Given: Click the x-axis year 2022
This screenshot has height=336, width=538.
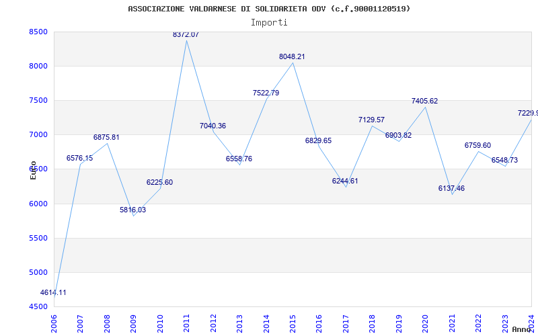Looking at the screenshot, I should [x=478, y=323].
